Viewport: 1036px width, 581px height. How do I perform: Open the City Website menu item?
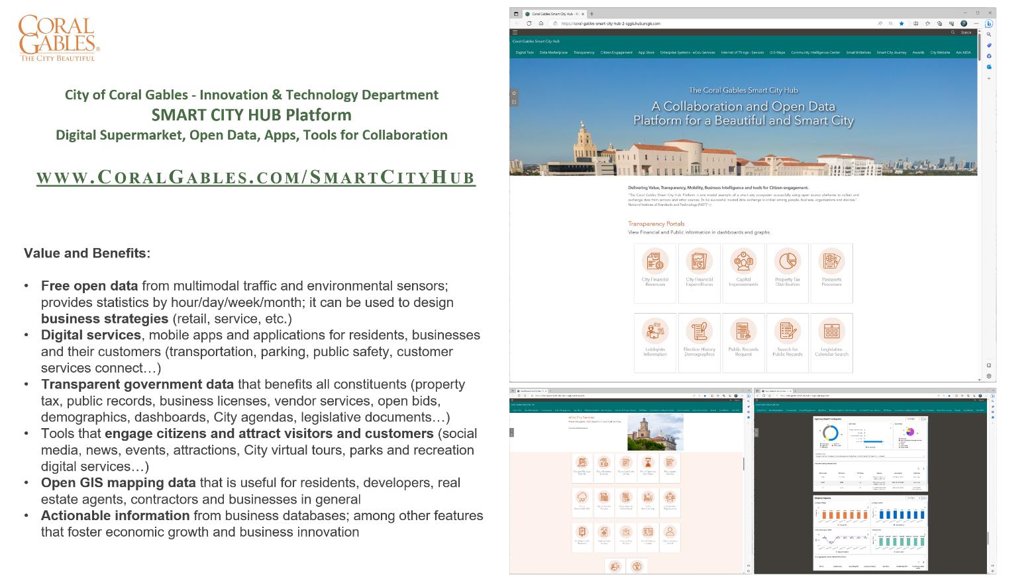[x=940, y=52]
